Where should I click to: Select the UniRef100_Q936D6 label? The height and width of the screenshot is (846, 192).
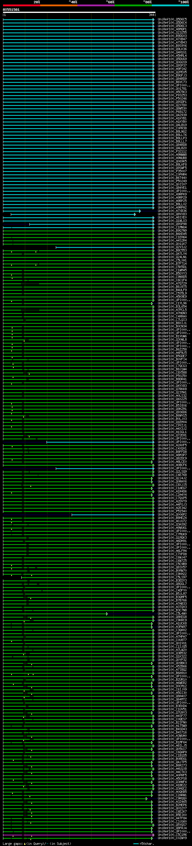[172, 412]
